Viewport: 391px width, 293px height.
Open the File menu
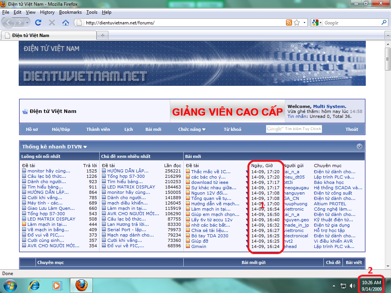click(5, 12)
